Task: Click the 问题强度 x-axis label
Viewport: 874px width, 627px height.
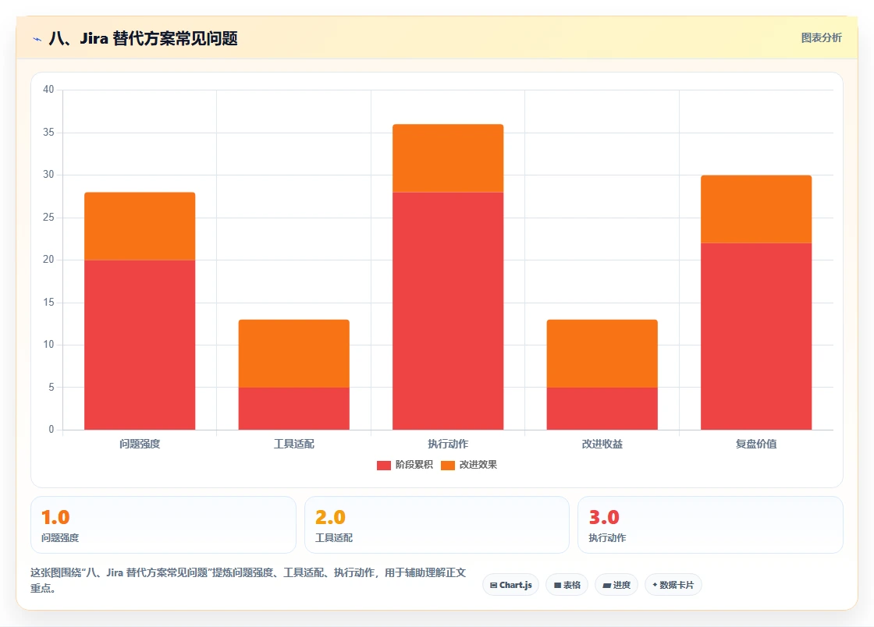Action: click(x=140, y=444)
